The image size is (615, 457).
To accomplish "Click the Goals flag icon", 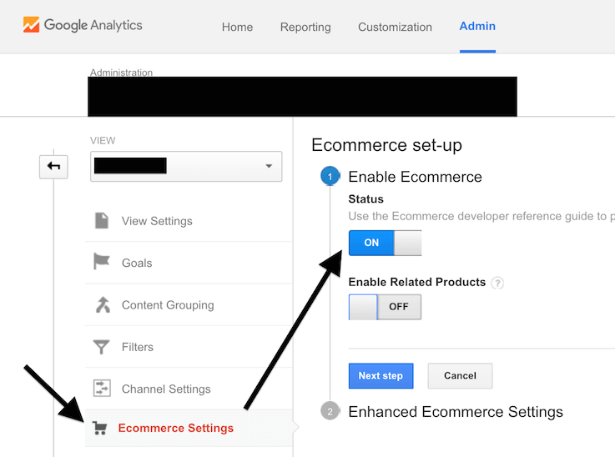I will [x=102, y=261].
